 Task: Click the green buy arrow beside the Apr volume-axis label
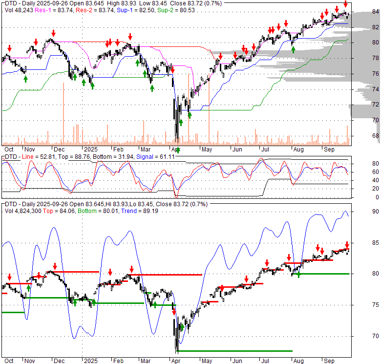tap(178, 150)
